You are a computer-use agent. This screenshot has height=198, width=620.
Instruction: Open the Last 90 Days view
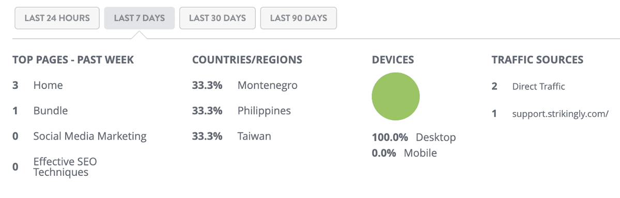[299, 18]
